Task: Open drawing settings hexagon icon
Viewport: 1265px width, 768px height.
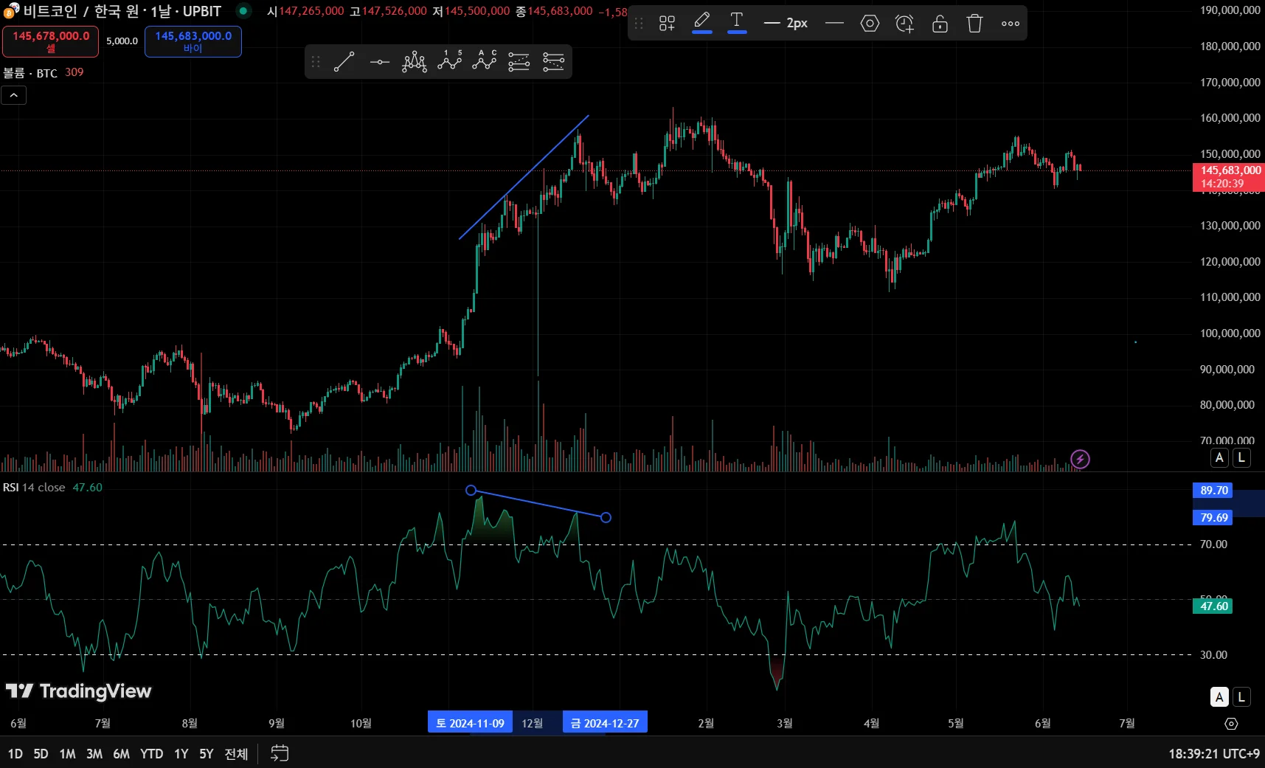Action: (870, 24)
